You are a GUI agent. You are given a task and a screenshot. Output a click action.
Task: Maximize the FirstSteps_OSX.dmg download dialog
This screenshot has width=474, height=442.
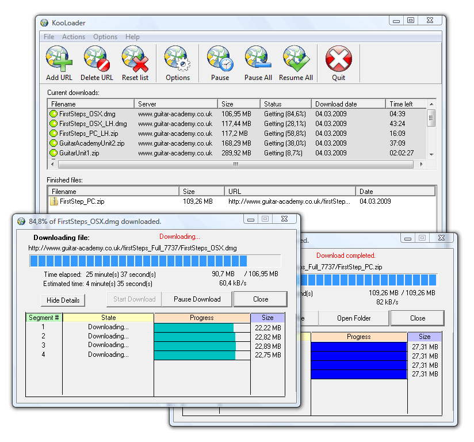pos(265,219)
